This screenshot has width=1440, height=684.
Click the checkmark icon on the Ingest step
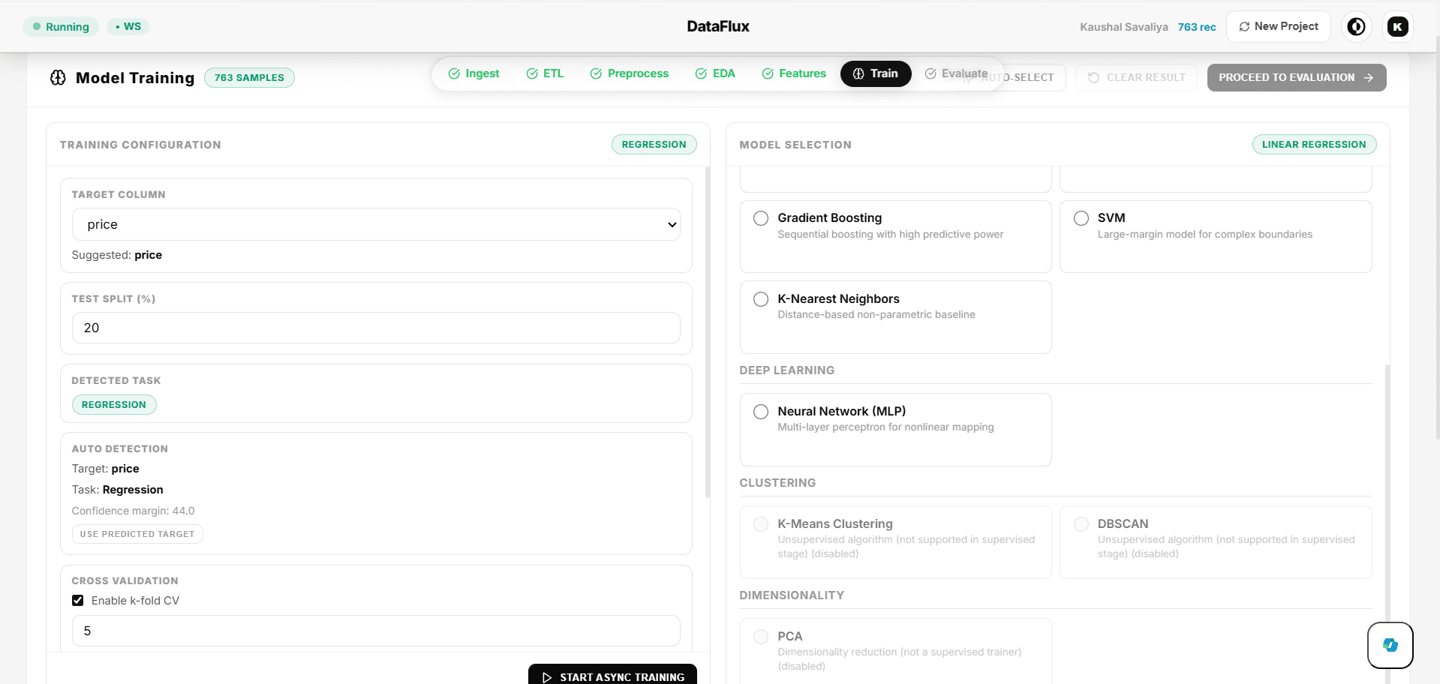pos(453,73)
